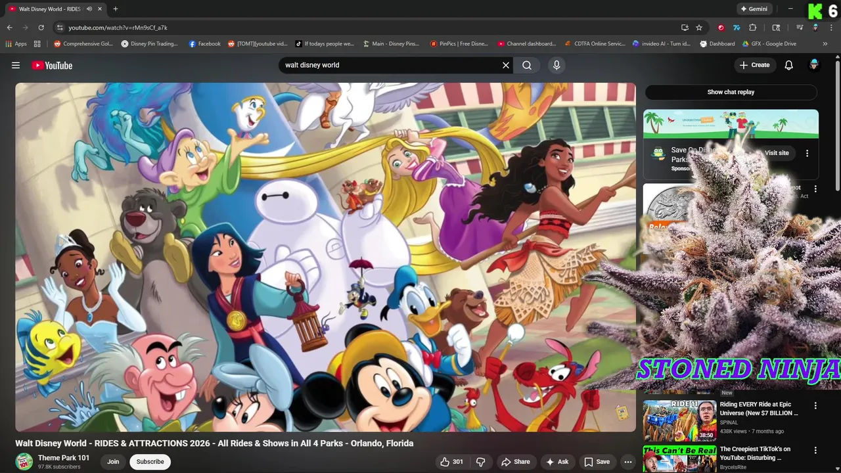Viewport: 841px width, 473px height.
Task: Open the browser Extensions puzzle icon
Action: [753, 28]
